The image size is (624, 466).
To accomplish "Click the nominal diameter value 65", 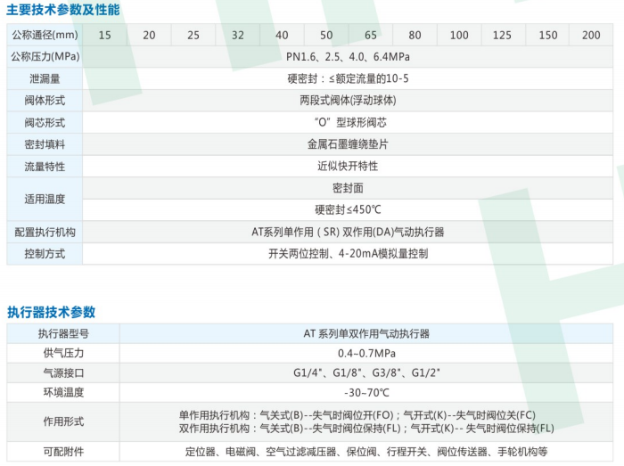I will [370, 36].
